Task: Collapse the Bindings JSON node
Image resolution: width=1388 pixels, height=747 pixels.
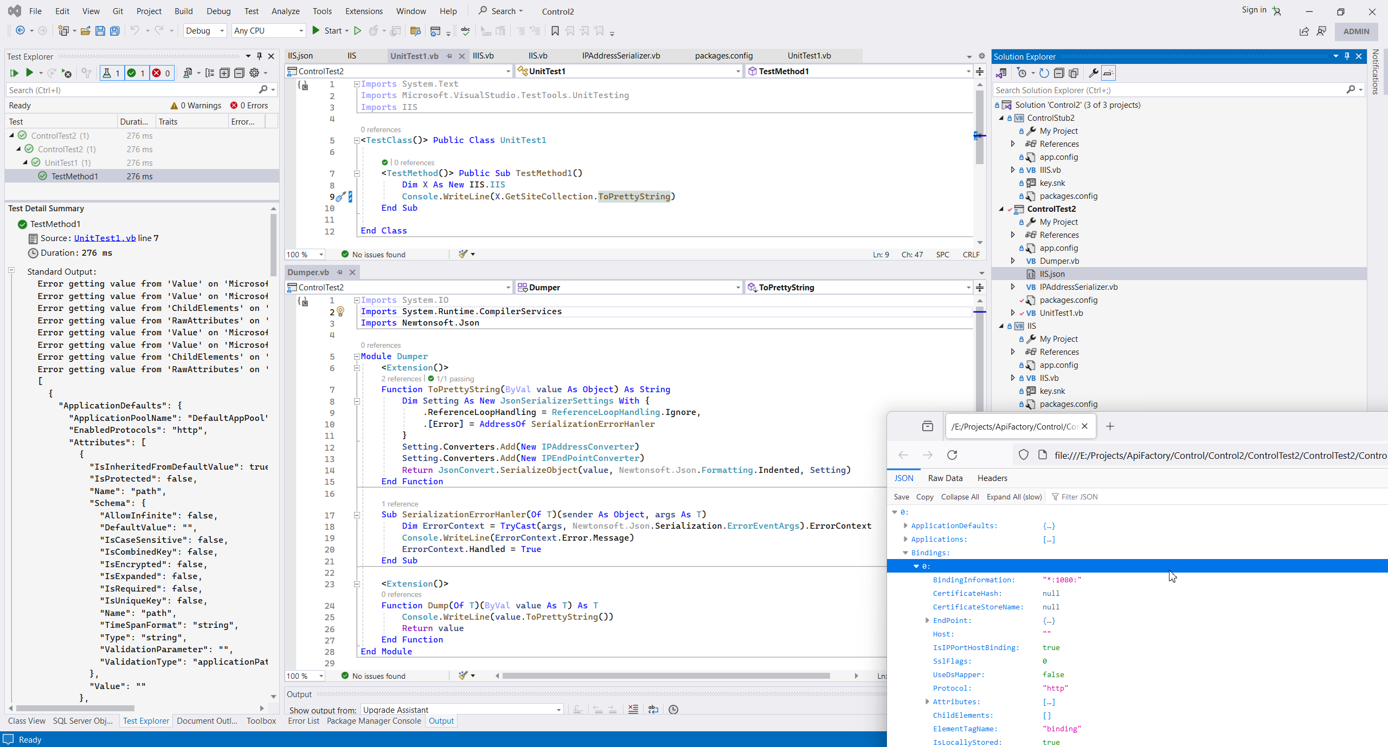Action: point(905,553)
